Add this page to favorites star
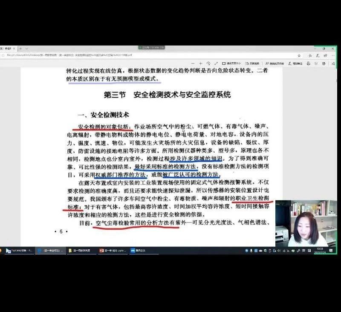This screenshot has width=341, height=312. (x=299, y=56)
